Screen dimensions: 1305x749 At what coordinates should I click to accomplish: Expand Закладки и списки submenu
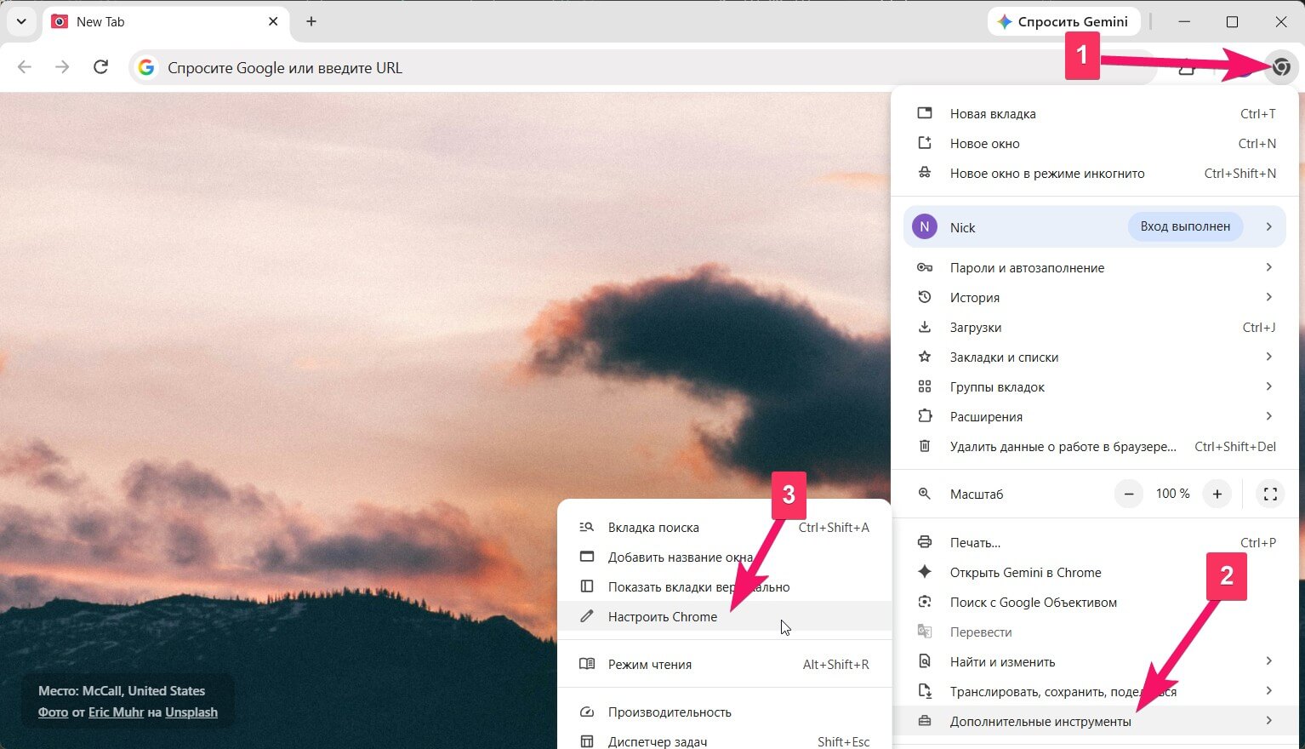(x=1094, y=357)
